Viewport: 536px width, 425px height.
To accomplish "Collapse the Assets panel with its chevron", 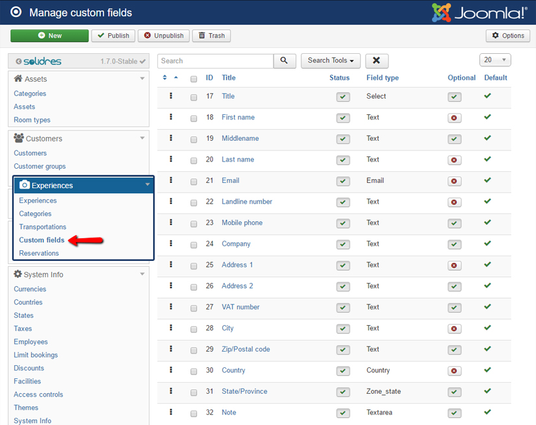I will [142, 78].
